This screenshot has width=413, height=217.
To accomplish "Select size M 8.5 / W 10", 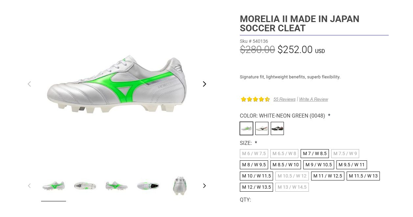I will pos(285,165).
